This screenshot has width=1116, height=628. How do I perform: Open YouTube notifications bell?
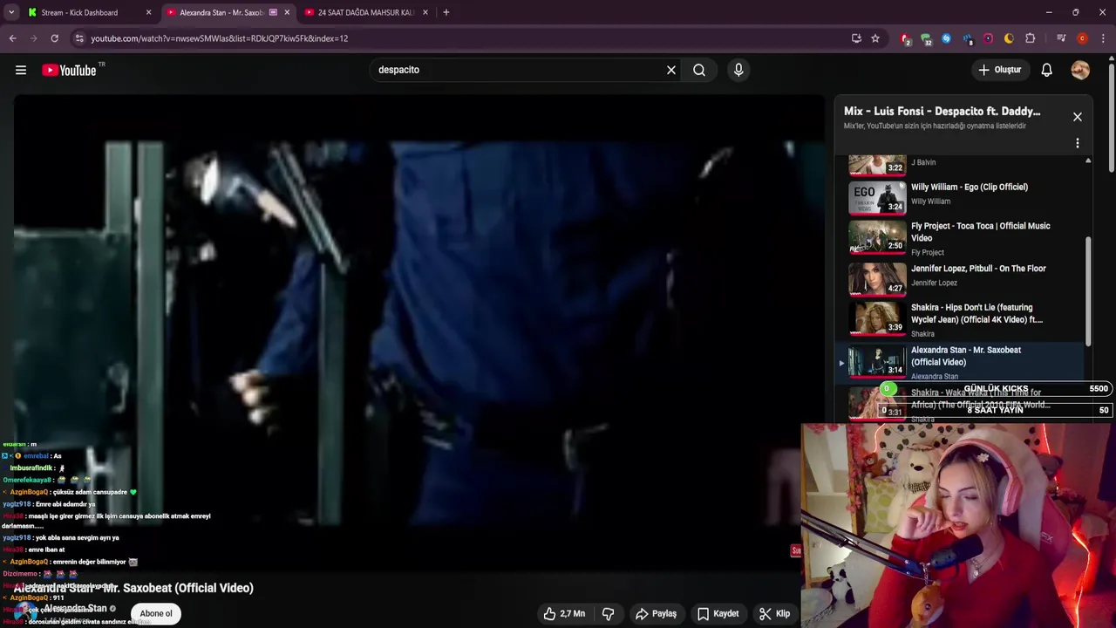click(x=1046, y=70)
